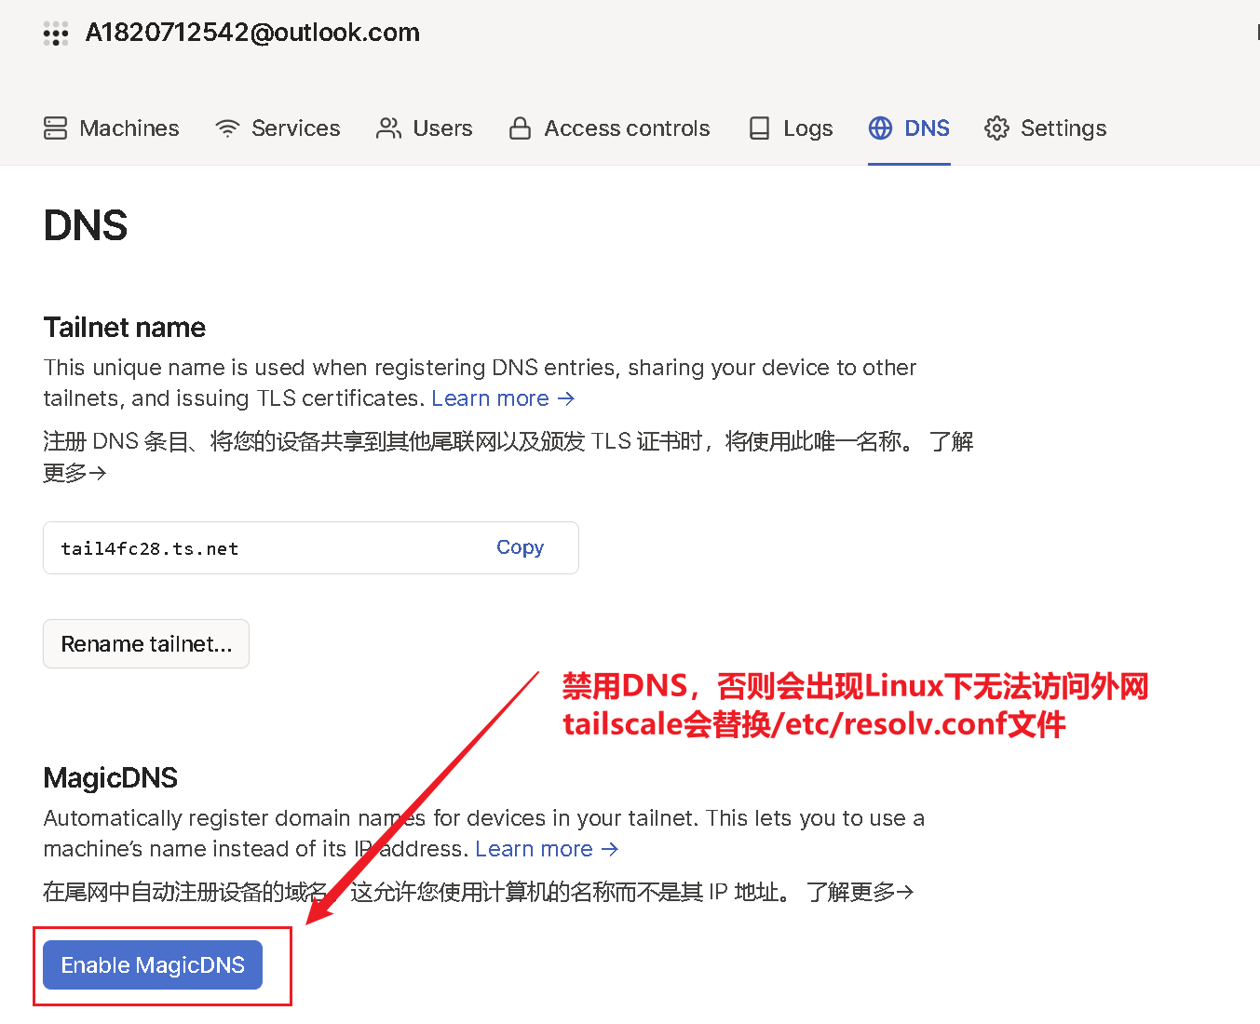Click the tail4fc28.ts.net name field
Image resolution: width=1260 pixels, height=1024 pixels.
click(x=311, y=547)
